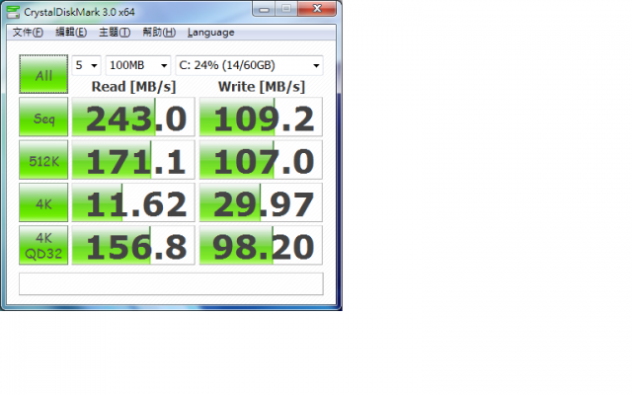The width and height of the screenshot is (632, 395).
Task: Open the 文件(F) menu
Action: coord(28,33)
